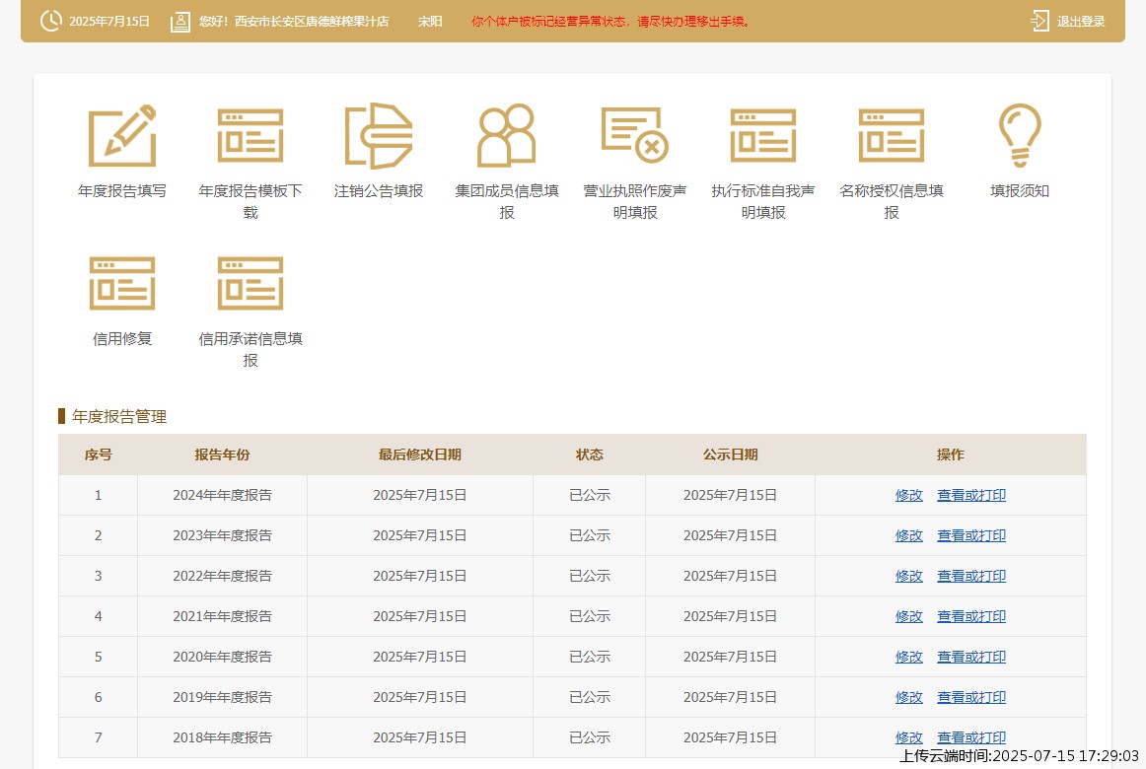Click 查看或打印 for 2024年度报告
The image size is (1146, 769).
pos(971,495)
